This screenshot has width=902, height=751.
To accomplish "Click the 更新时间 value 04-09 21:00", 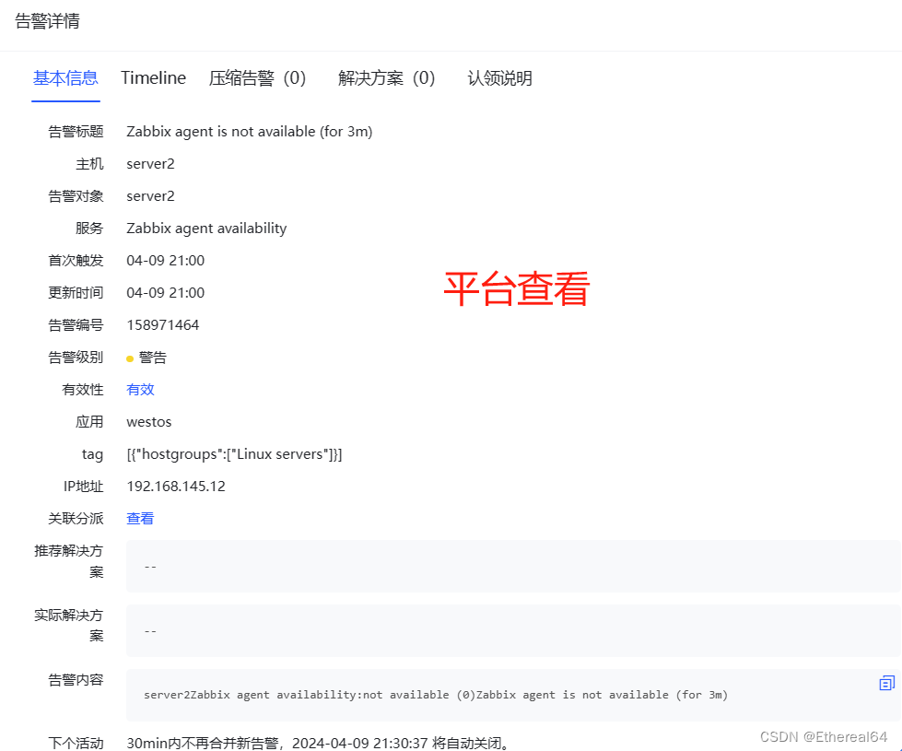I will [166, 293].
